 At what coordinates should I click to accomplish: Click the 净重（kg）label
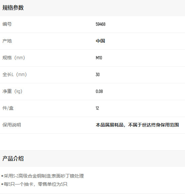click(13, 91)
